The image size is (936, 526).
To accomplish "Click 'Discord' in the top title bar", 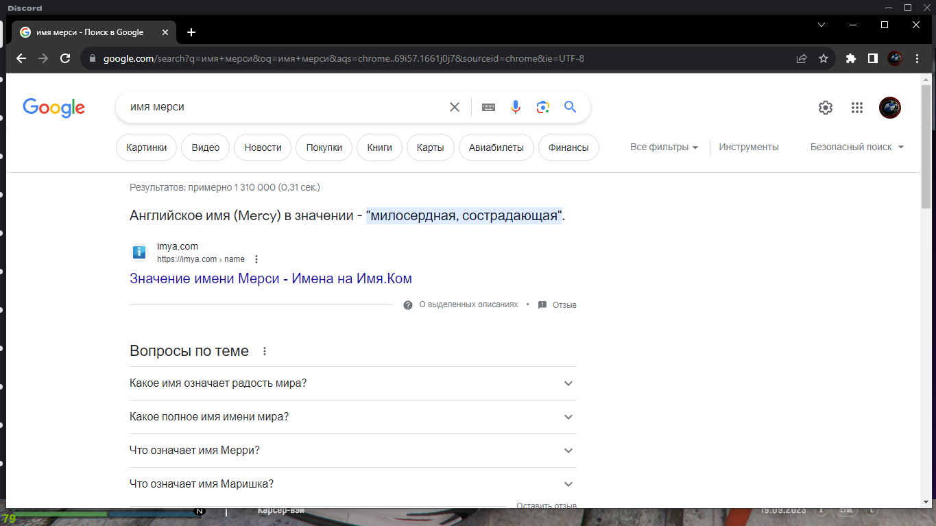I will (25, 8).
